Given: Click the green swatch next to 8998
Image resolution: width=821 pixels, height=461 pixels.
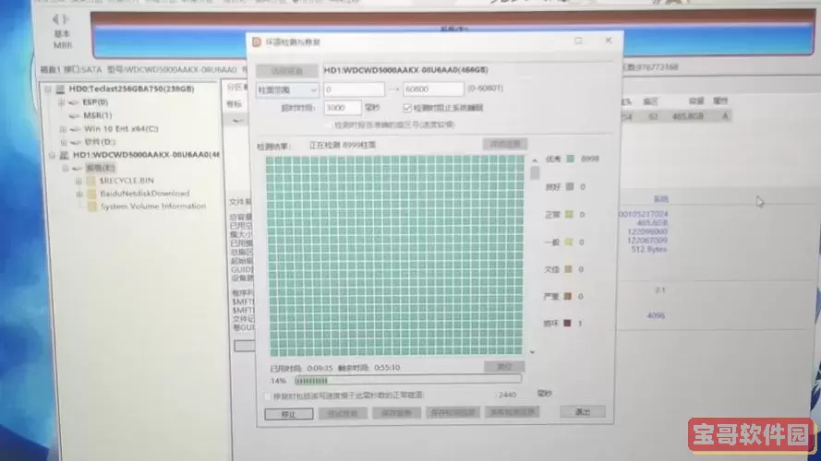Looking at the screenshot, I should pyautogui.click(x=570, y=159).
